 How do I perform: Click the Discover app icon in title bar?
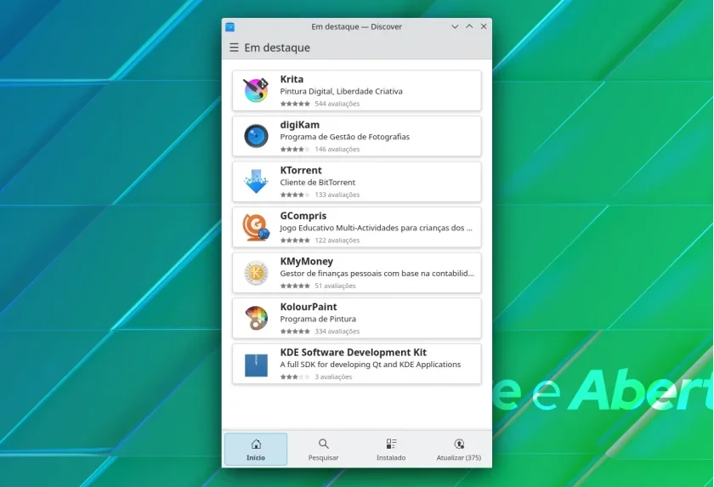click(230, 27)
